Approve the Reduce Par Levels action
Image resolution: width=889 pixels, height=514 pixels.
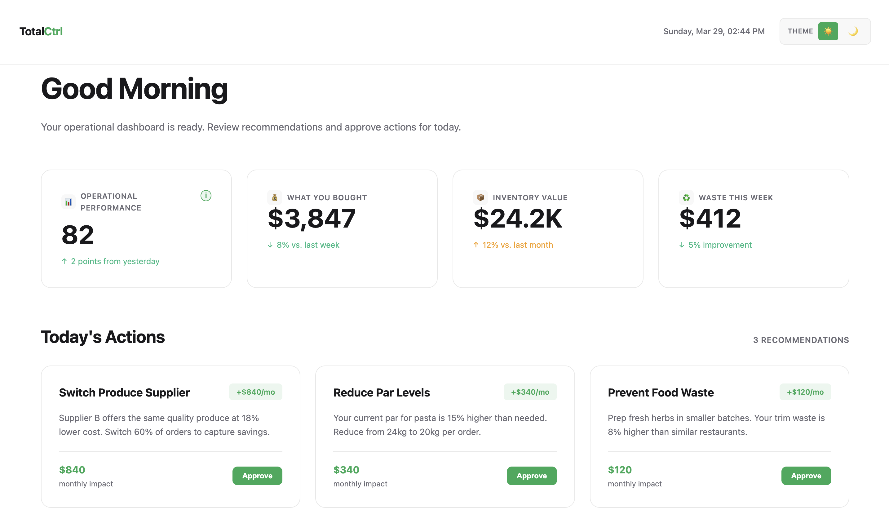(532, 476)
